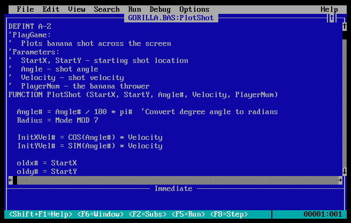Open the Options menu
Viewport: 351px width, 223px height.
pos(194,10)
